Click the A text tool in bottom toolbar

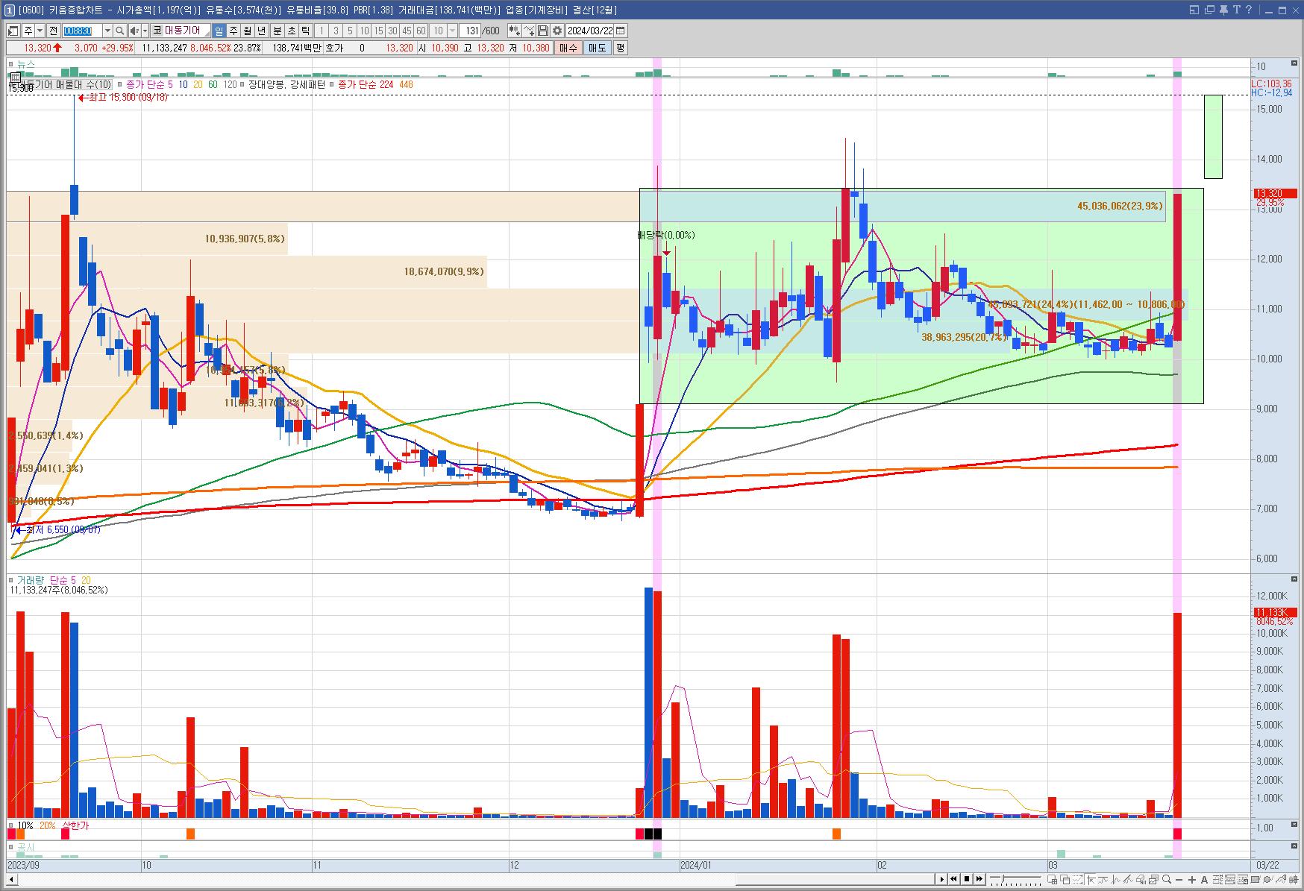pyautogui.click(x=1204, y=880)
